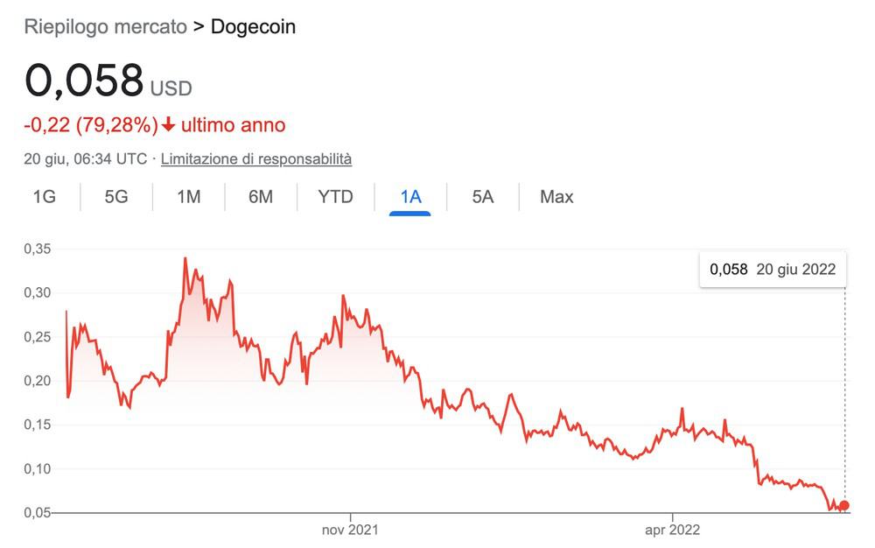The width and height of the screenshot is (875, 548).
Task: Select the YTD tab
Action: (335, 196)
